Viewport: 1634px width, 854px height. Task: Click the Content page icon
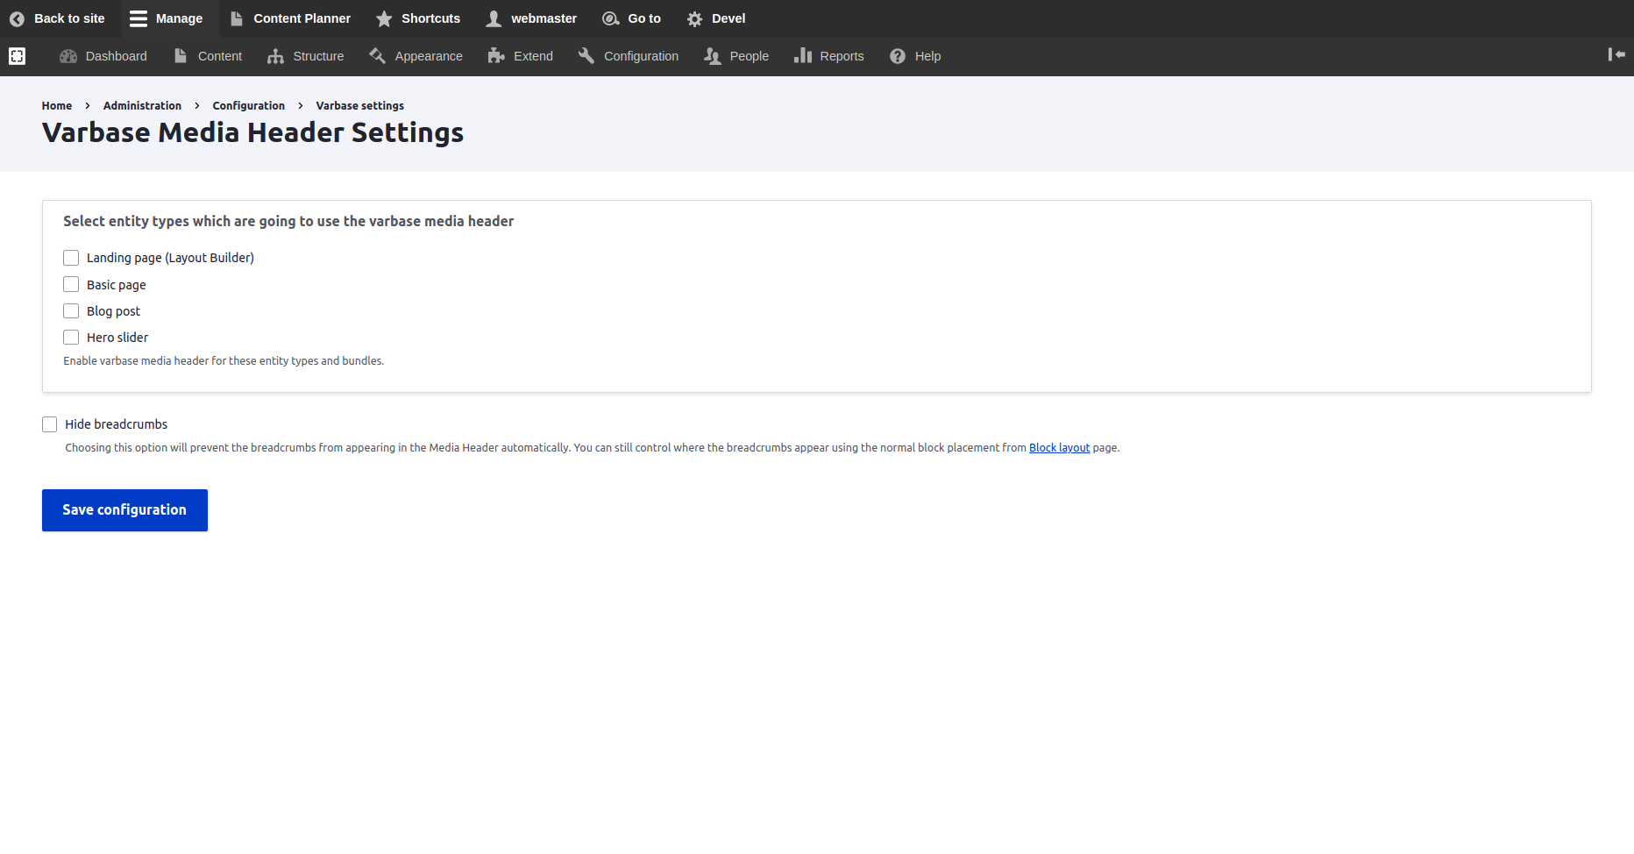(181, 56)
